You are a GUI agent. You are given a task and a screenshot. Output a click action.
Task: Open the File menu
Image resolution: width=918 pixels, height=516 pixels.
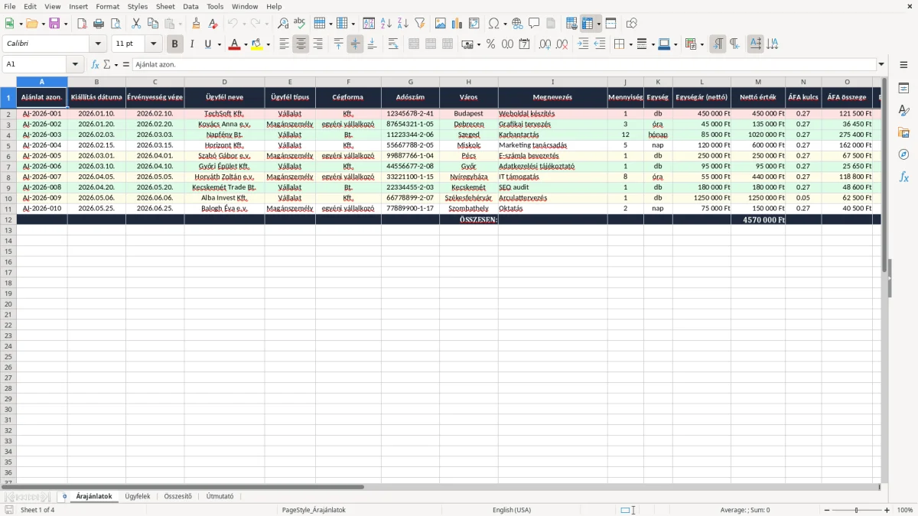click(9, 6)
